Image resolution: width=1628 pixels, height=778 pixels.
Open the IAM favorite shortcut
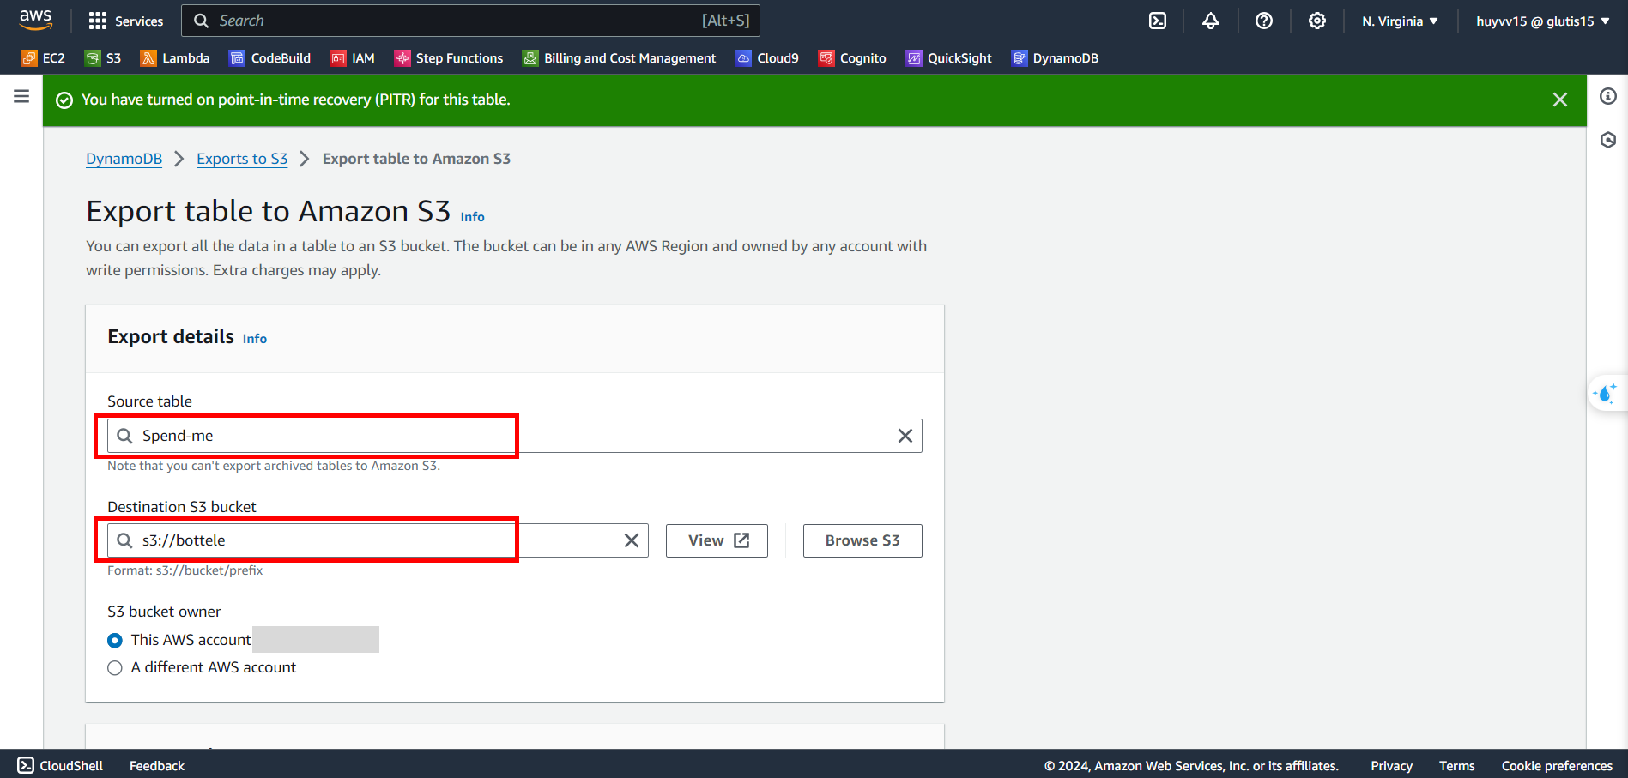click(353, 58)
